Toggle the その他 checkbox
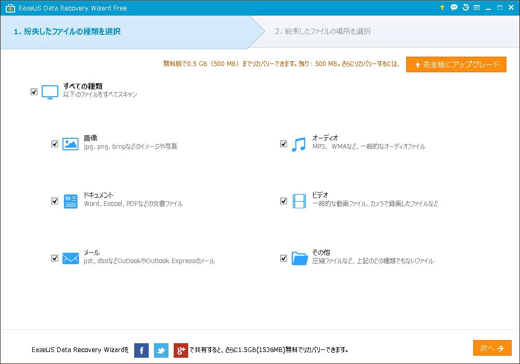520x364 pixels. (283, 258)
